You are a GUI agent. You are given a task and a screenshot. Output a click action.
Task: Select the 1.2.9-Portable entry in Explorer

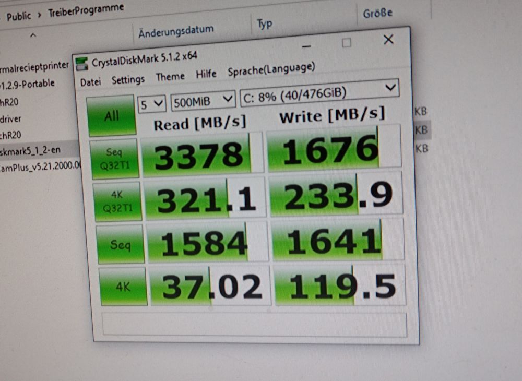(x=27, y=84)
